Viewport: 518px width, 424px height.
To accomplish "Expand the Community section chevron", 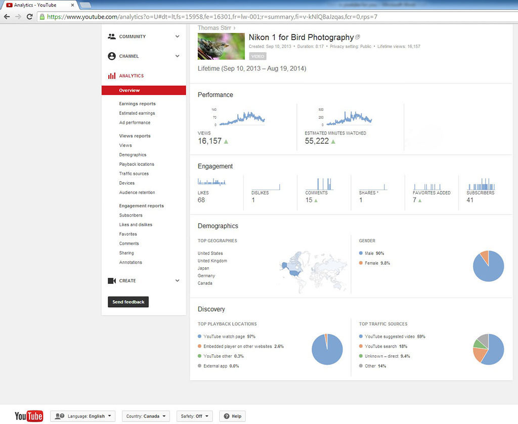I will pyautogui.click(x=177, y=36).
